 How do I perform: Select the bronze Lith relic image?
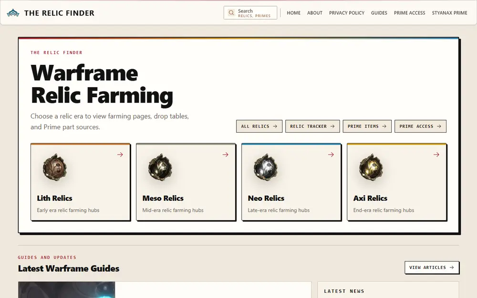click(55, 167)
